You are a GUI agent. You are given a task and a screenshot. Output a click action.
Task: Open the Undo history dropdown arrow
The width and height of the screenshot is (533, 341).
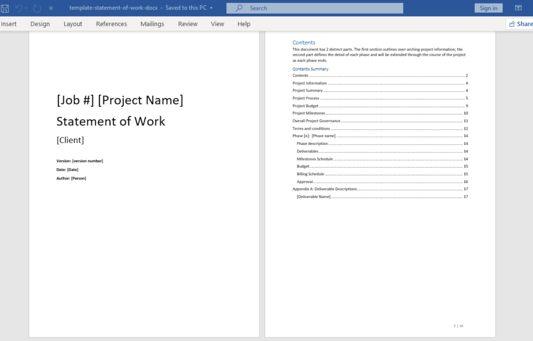26,8
